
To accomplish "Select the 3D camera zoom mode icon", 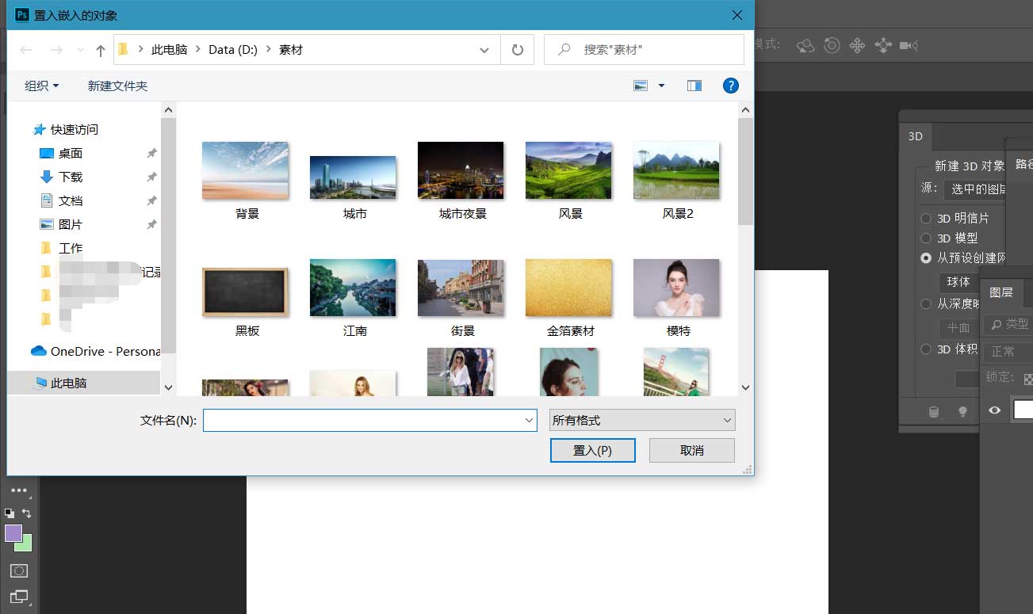I will (x=909, y=45).
